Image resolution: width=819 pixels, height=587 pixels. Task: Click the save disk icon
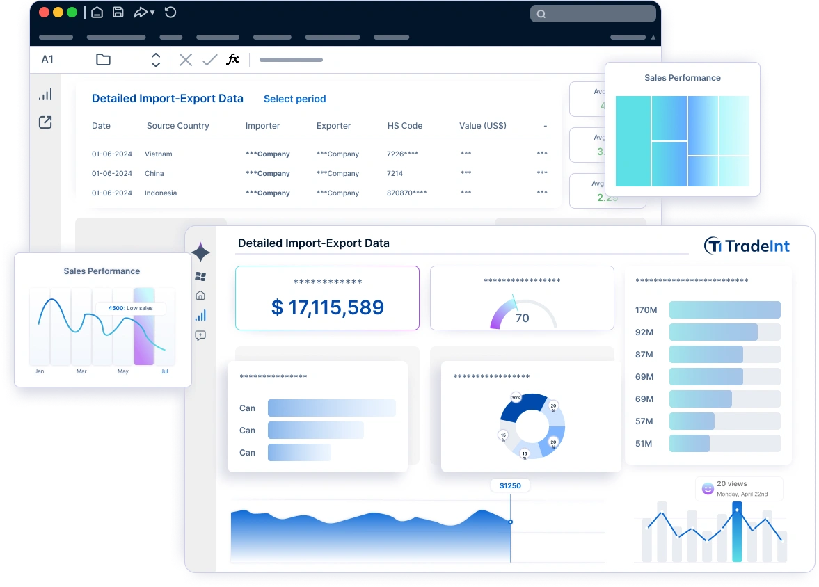[118, 13]
